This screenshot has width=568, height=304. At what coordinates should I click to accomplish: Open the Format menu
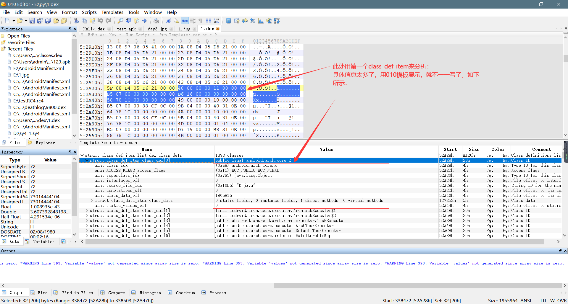[69, 12]
